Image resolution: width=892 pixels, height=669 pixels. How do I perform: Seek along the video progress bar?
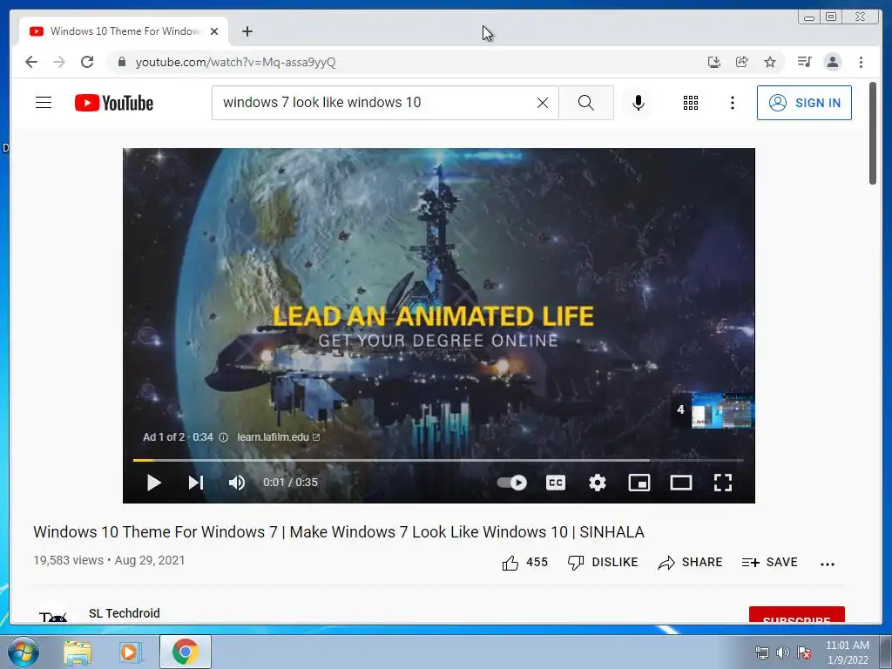438,460
